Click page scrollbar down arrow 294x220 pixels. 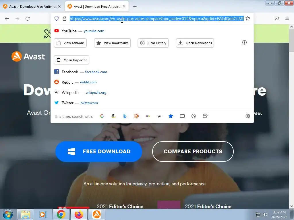tap(292, 206)
